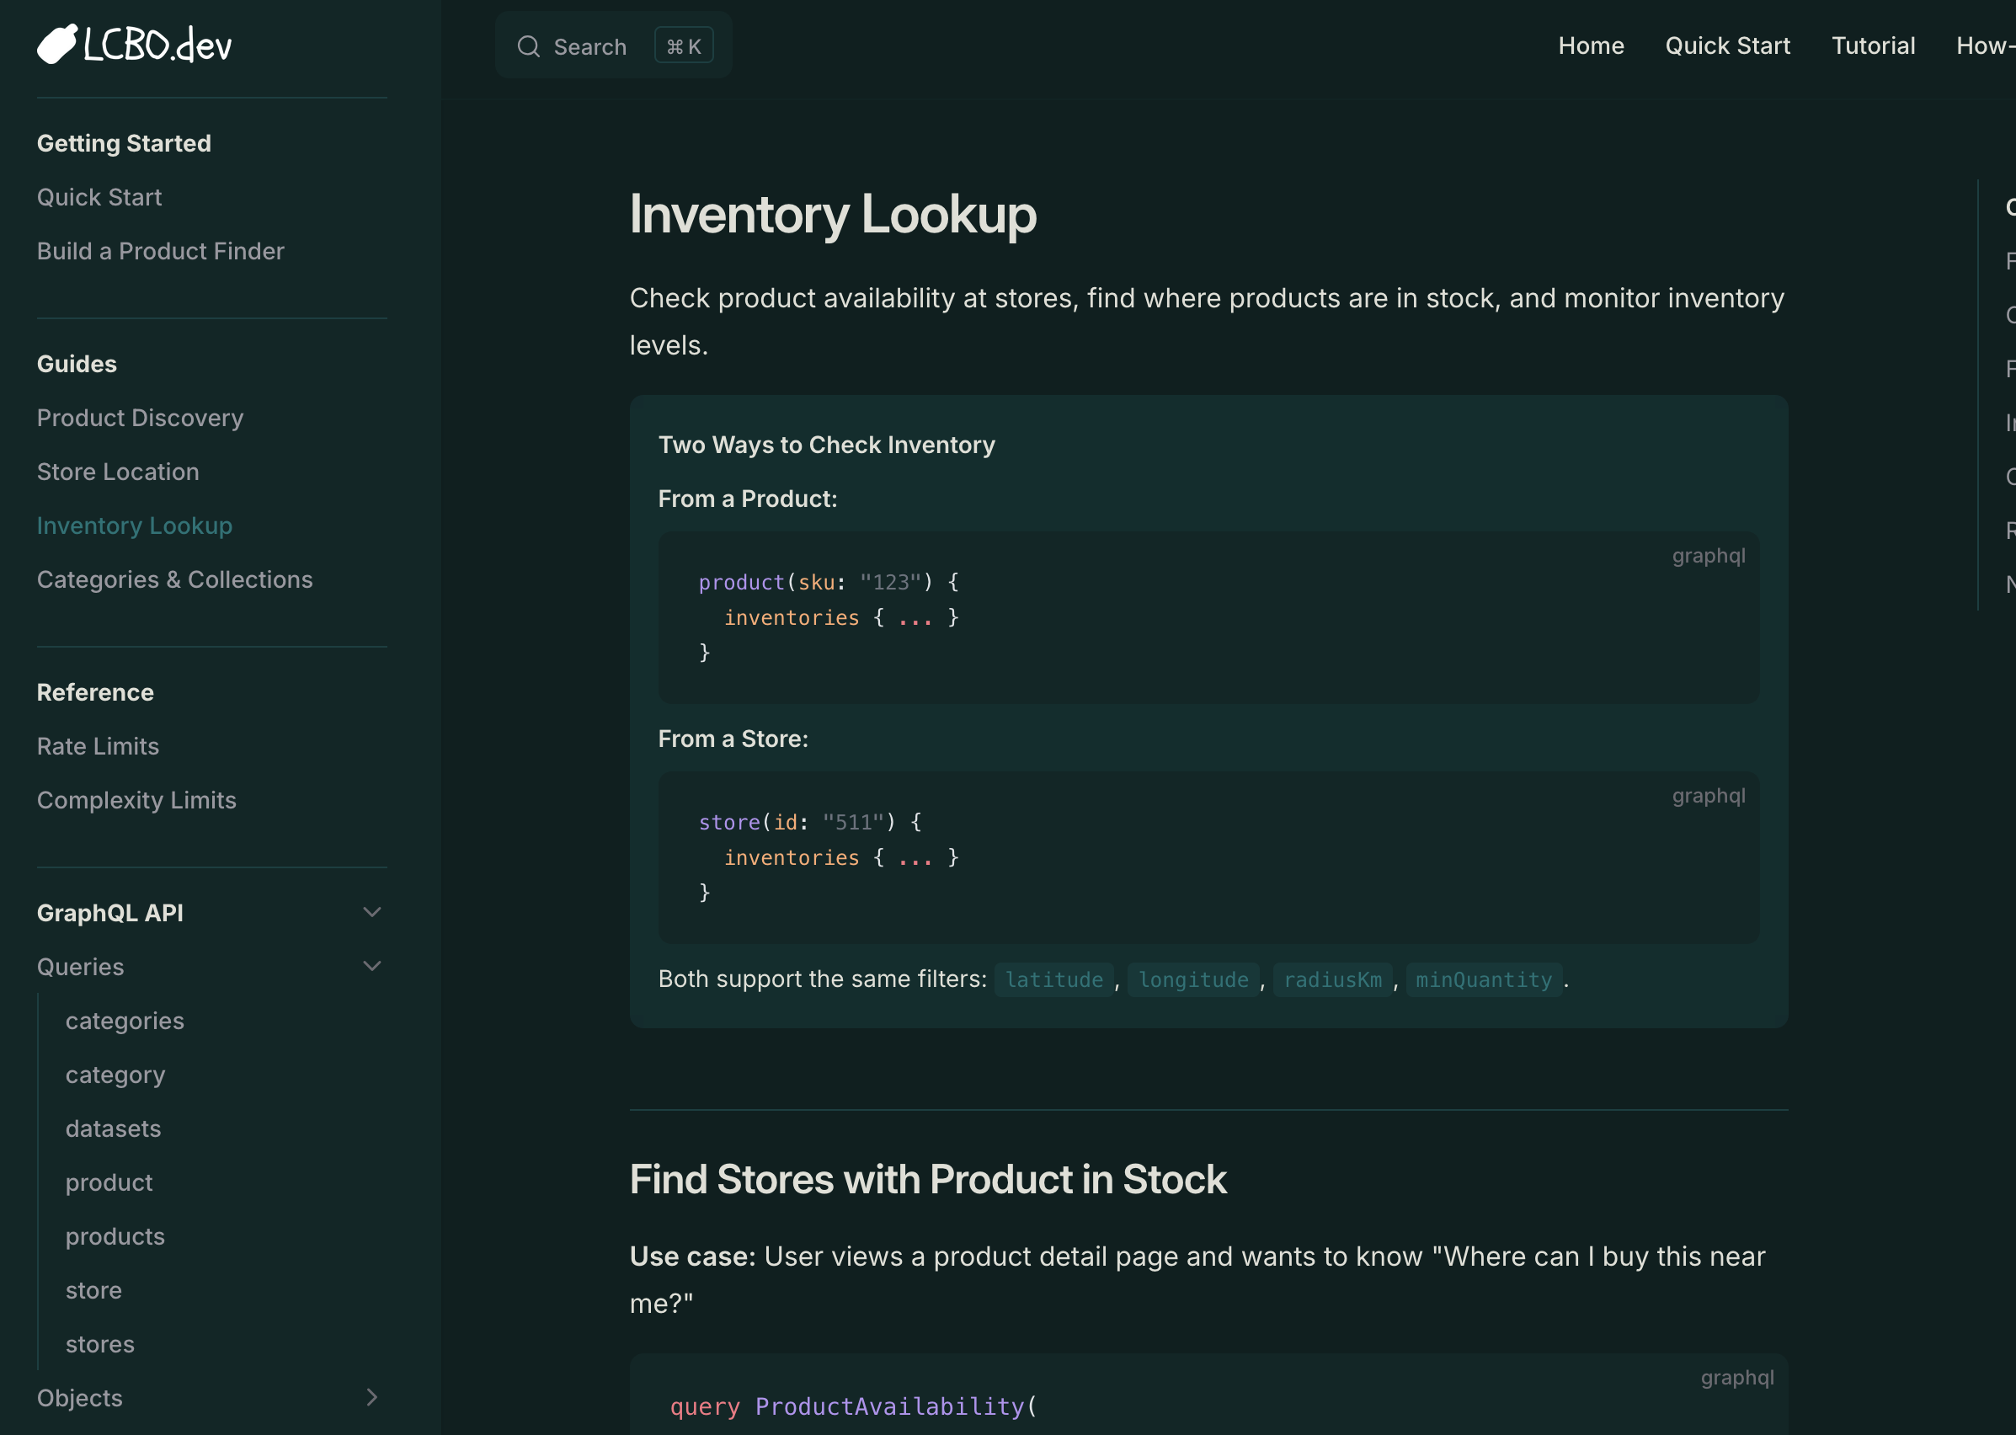Collapse the Queries section in the sidebar
Screen dimensions: 2016x1435
click(x=372, y=966)
